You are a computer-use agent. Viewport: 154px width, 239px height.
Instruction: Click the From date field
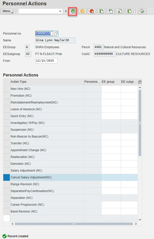click(46, 61)
